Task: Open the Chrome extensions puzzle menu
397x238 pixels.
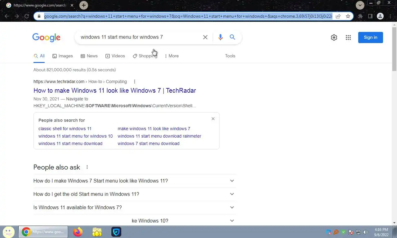Action: 360,16
